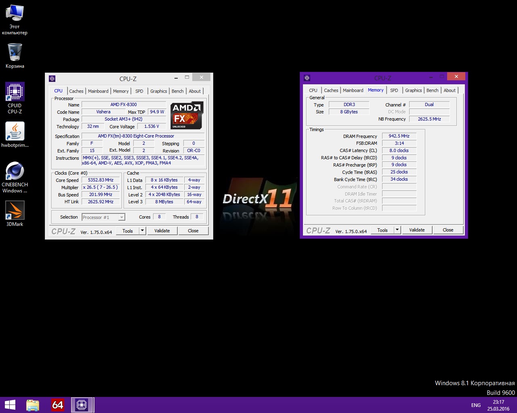Open SPD tab in the Memory CPU-Z window
Viewport: 517px width, 413px height.
(394, 90)
